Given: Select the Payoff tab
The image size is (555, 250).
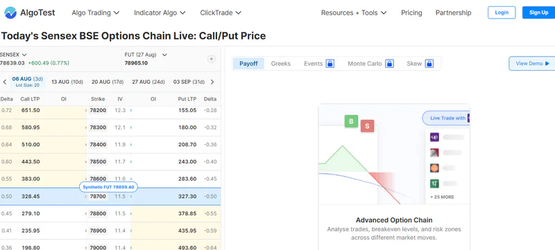Looking at the screenshot, I should tap(248, 64).
